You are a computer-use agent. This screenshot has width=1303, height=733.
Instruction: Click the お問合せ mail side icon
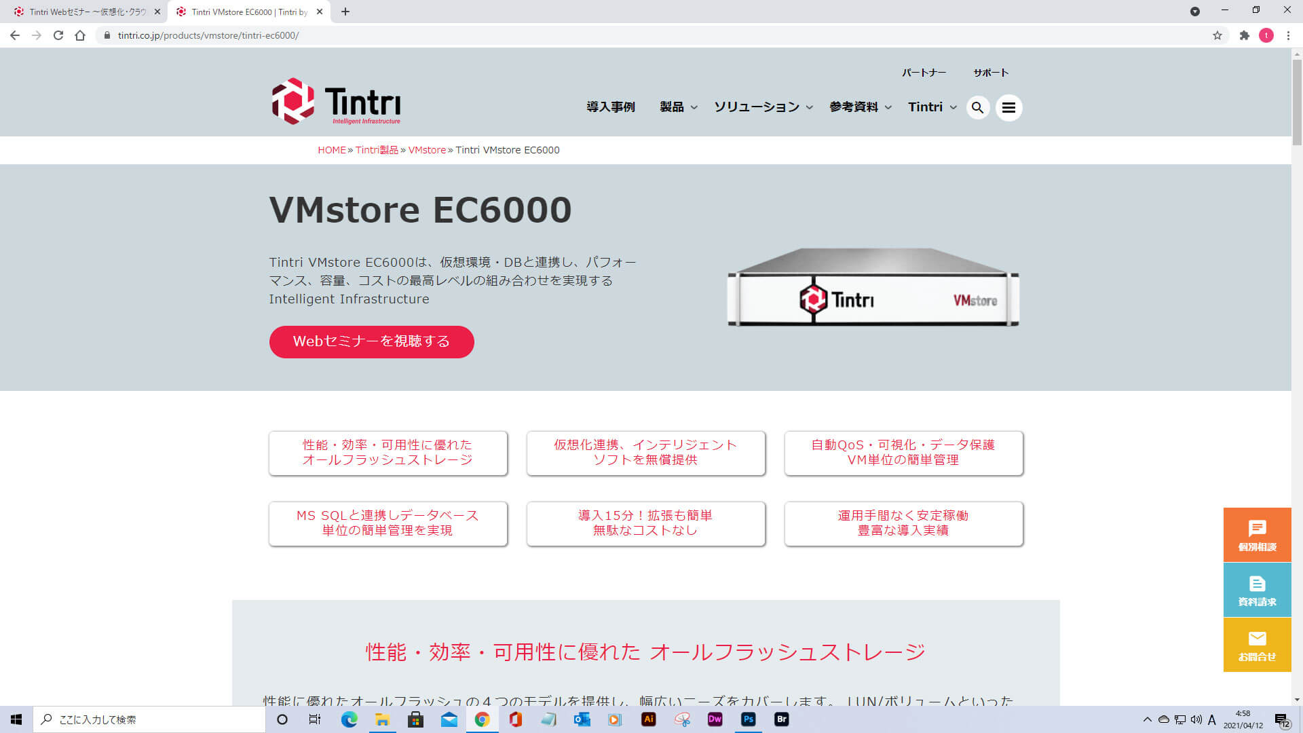(x=1257, y=645)
